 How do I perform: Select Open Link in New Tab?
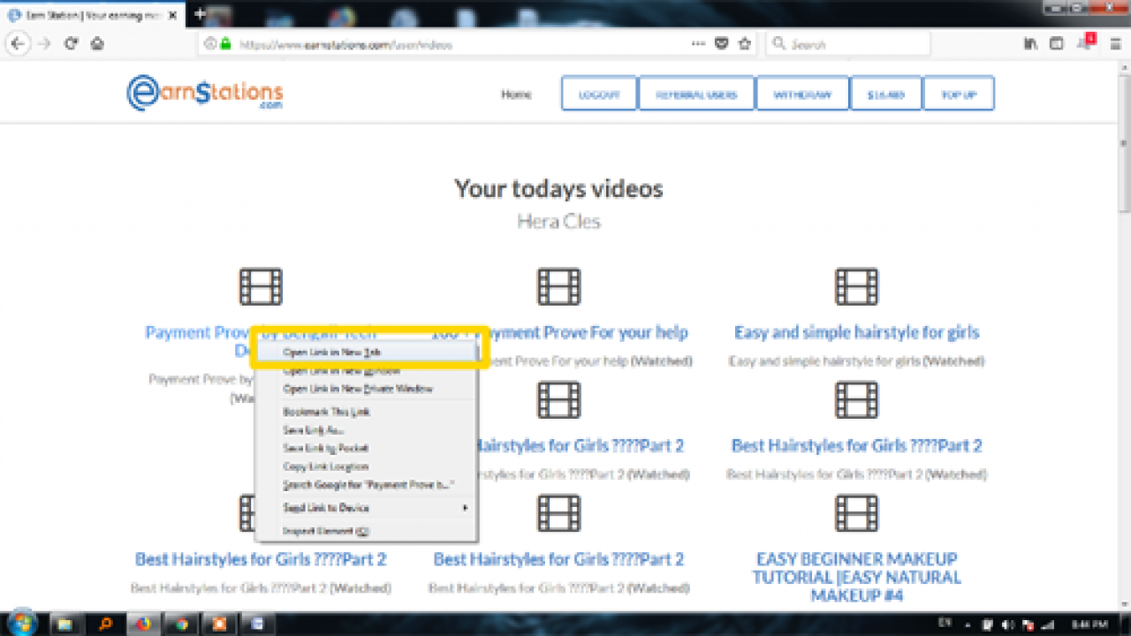[331, 352]
